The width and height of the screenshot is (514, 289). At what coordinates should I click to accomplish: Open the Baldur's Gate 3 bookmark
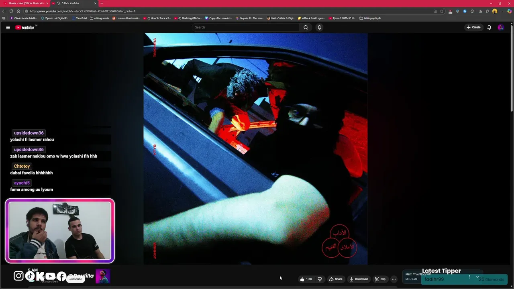(281, 18)
